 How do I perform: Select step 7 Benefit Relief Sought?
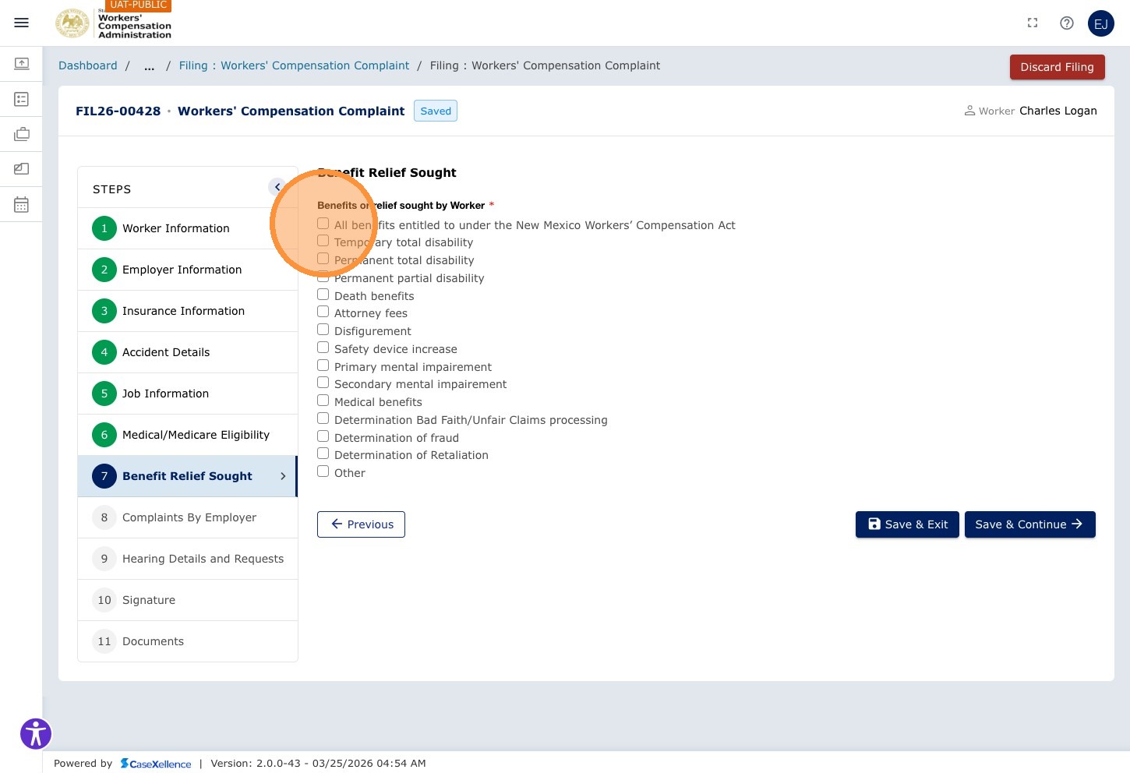click(x=188, y=476)
